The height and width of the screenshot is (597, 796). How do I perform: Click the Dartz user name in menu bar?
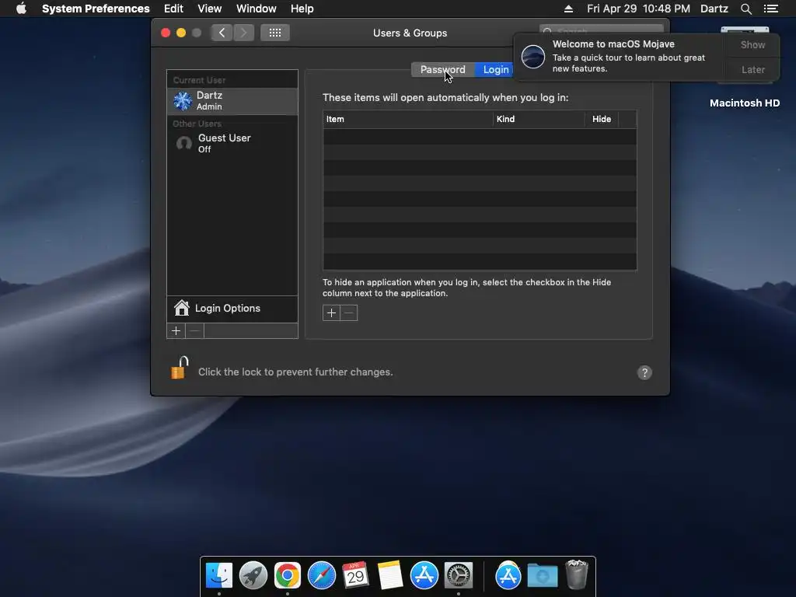point(714,9)
